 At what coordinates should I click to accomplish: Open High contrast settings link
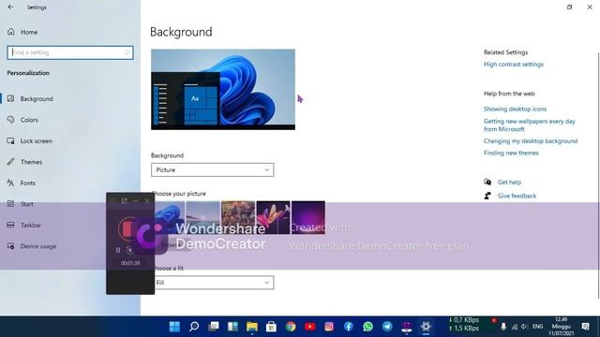[x=514, y=65]
